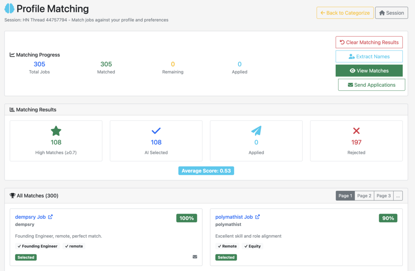Click Send Applications button
This screenshot has width=415, height=271.
(371, 85)
